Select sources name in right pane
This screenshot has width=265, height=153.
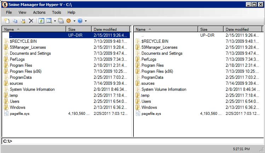click(148, 83)
